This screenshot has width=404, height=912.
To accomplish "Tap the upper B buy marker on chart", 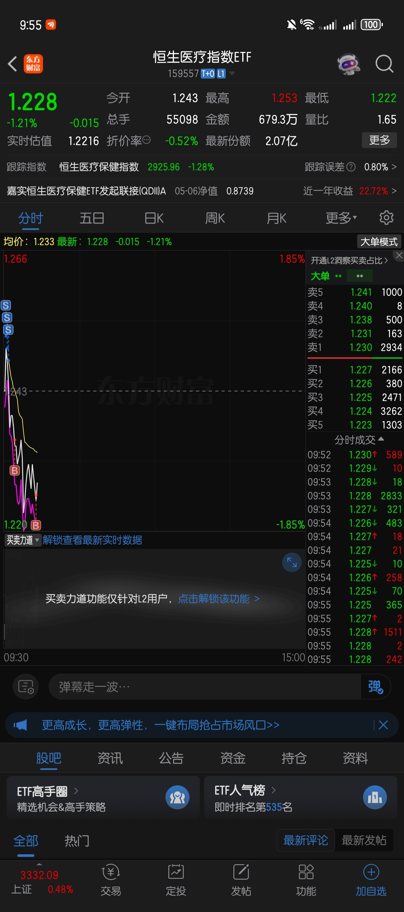I will (14, 470).
